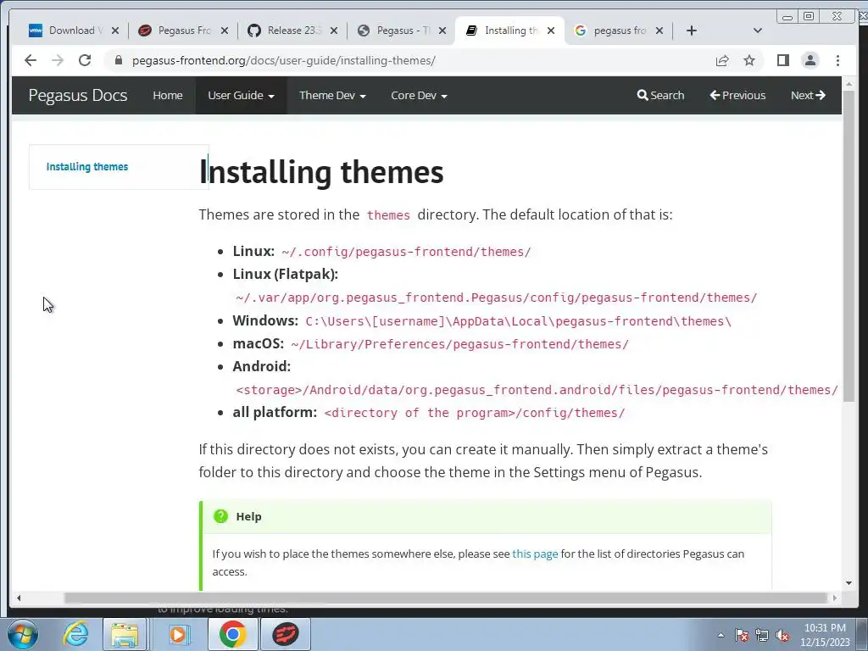Click the scrollbar up arrow
This screenshot has height=651, width=868.
(849, 84)
